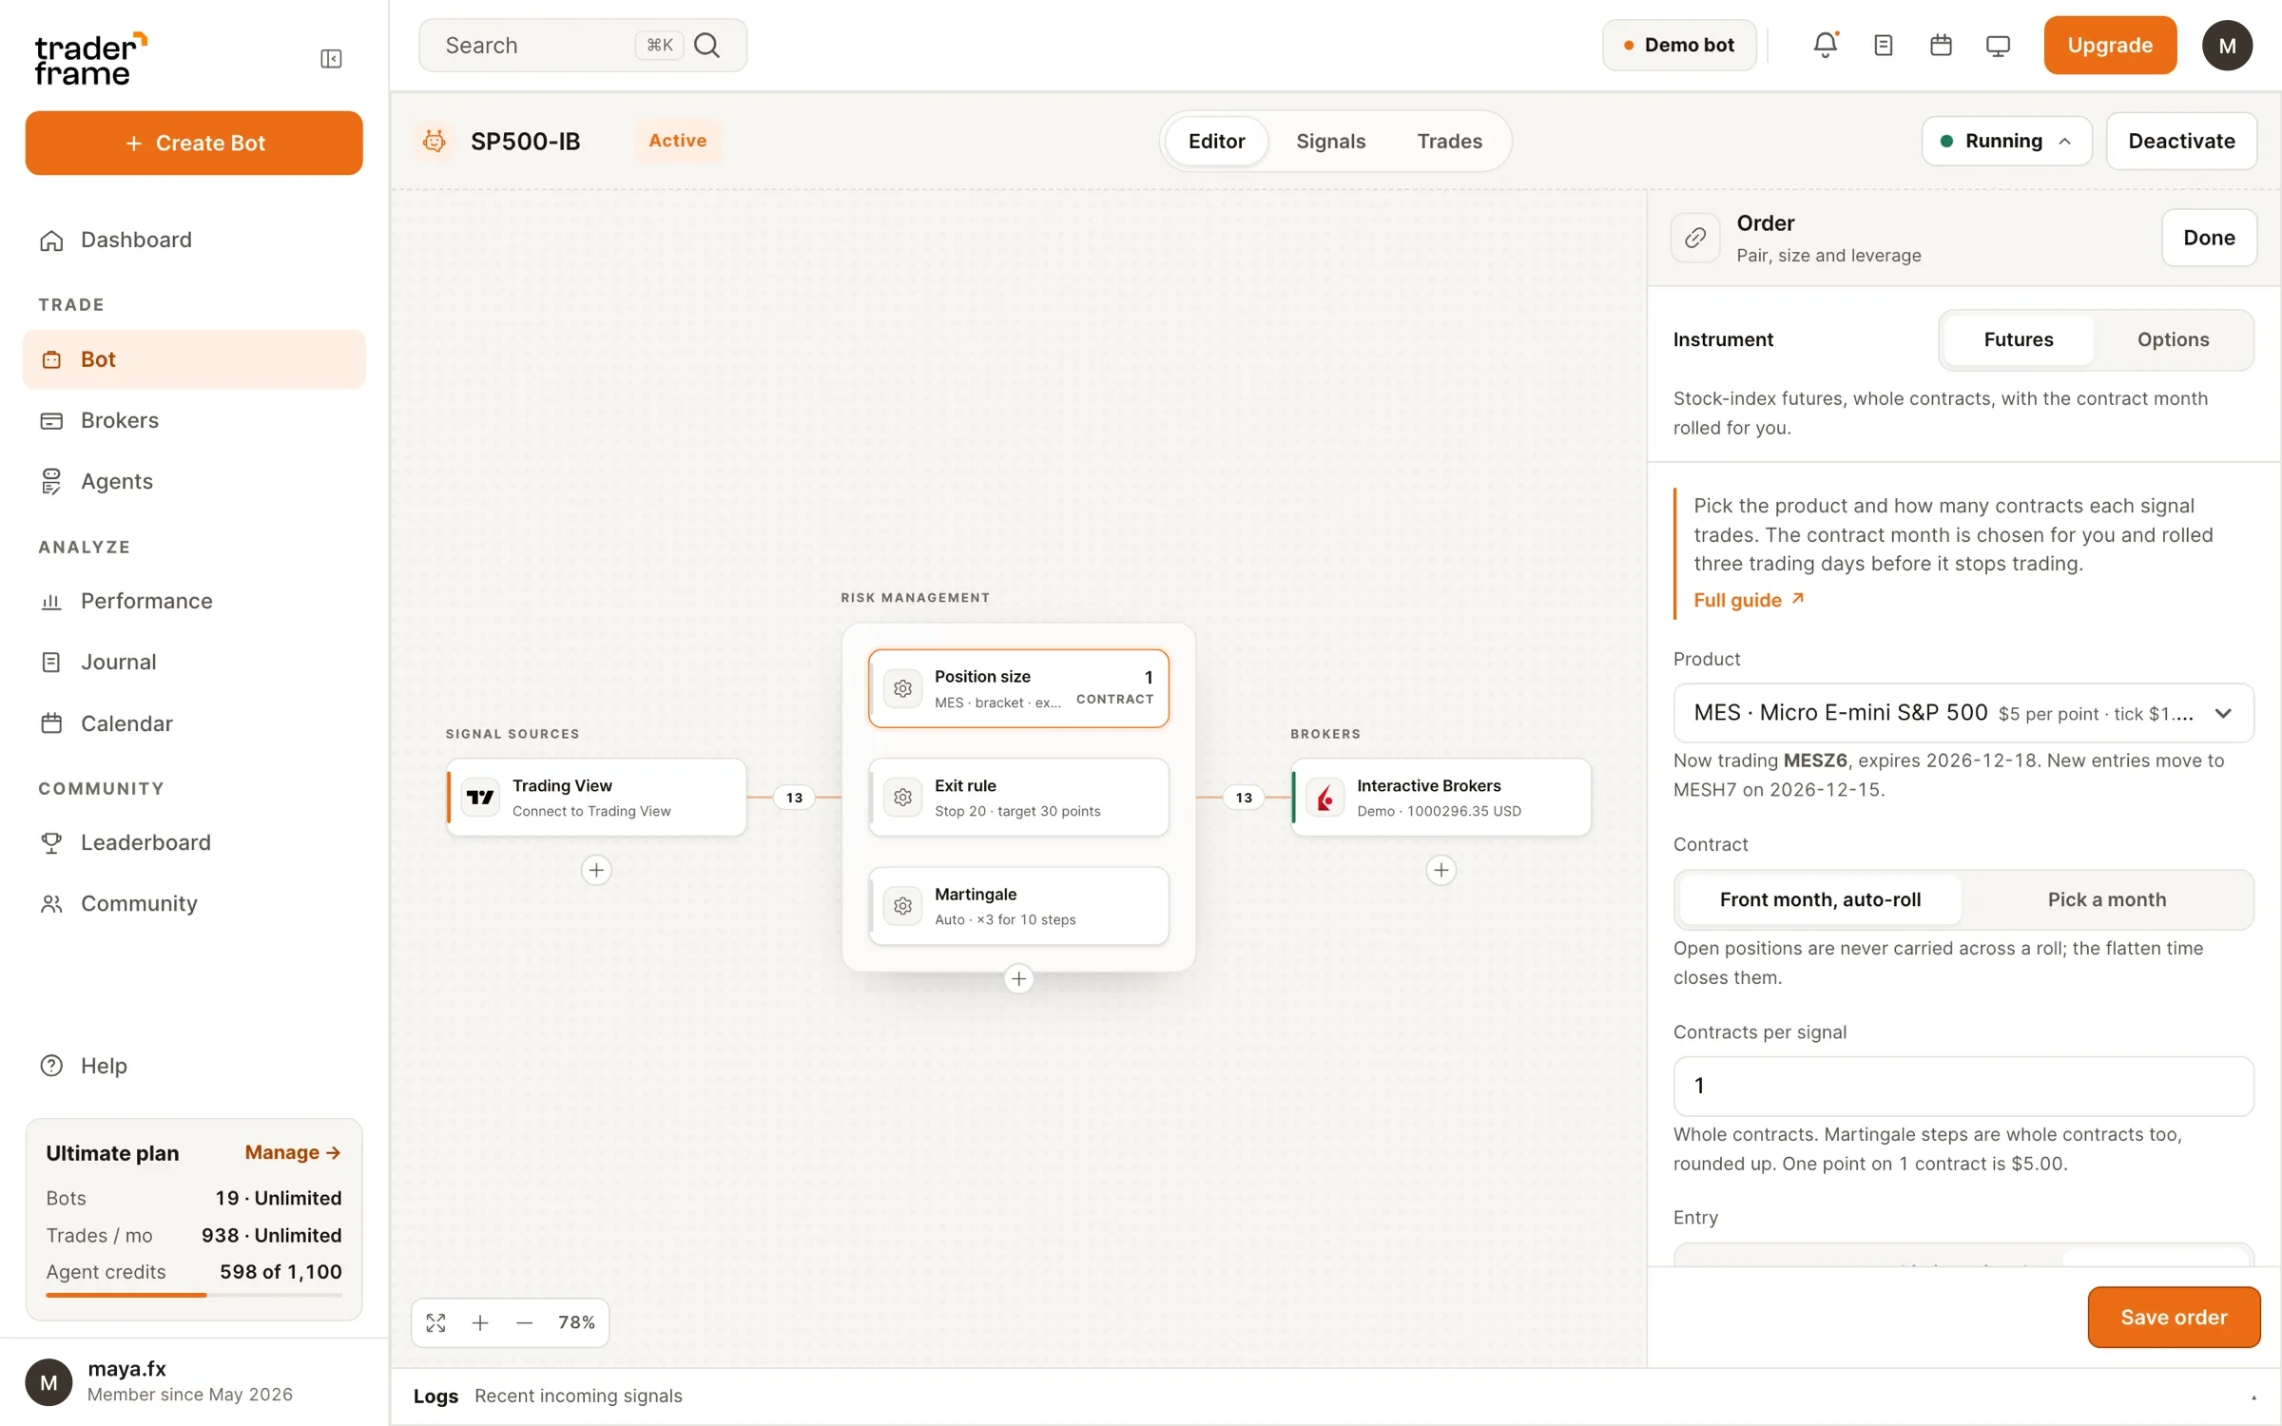The width and height of the screenshot is (2282, 1426).
Task: Select Futures instrument type
Action: coord(2018,339)
